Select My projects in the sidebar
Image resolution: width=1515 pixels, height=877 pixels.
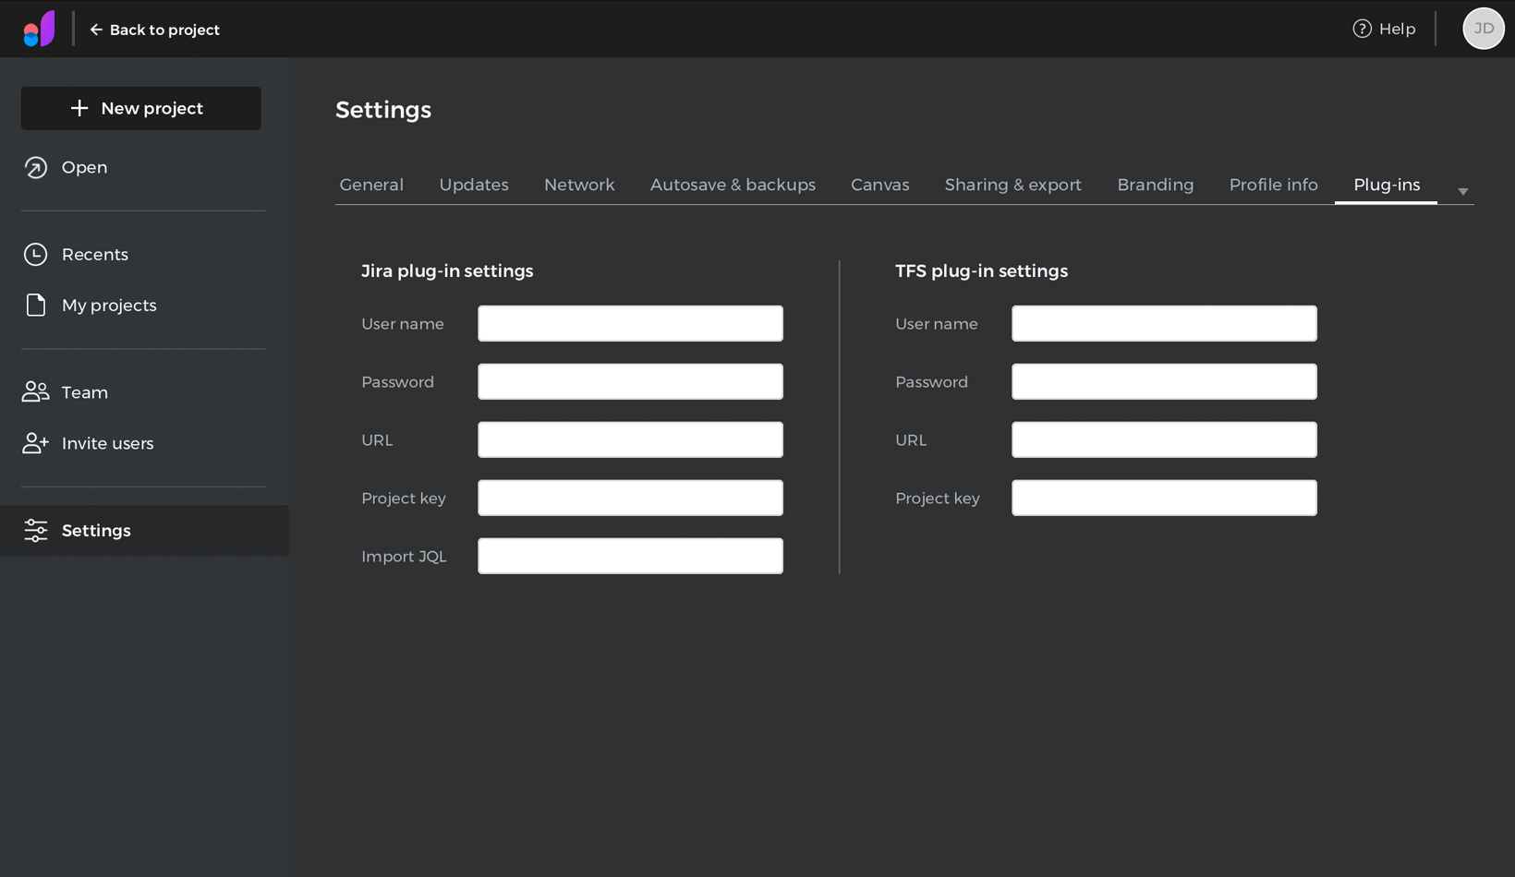(109, 305)
